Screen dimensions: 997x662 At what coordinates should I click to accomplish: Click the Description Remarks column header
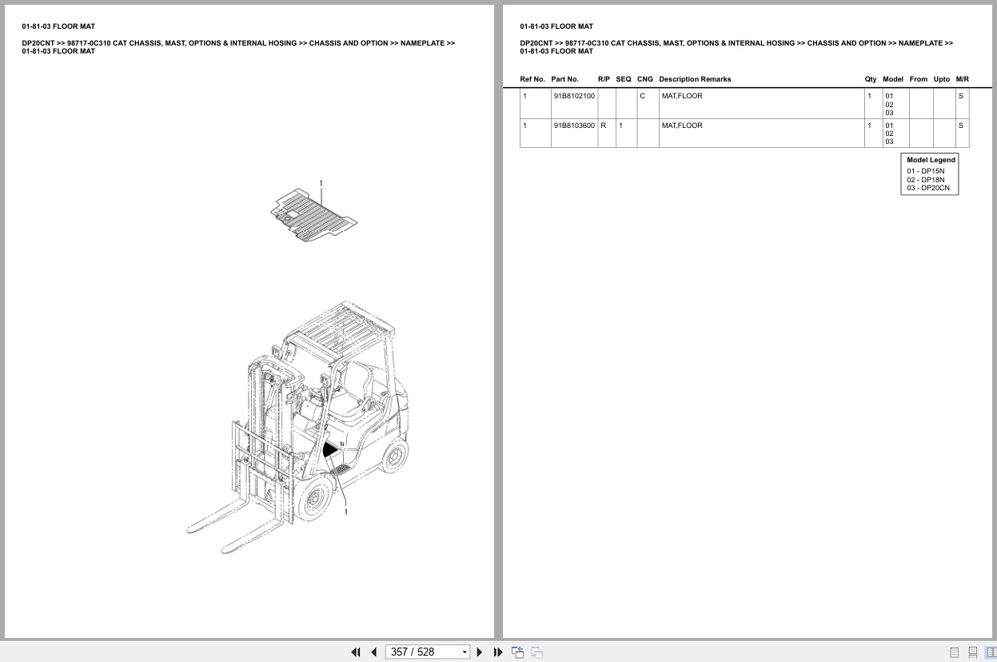(x=695, y=79)
